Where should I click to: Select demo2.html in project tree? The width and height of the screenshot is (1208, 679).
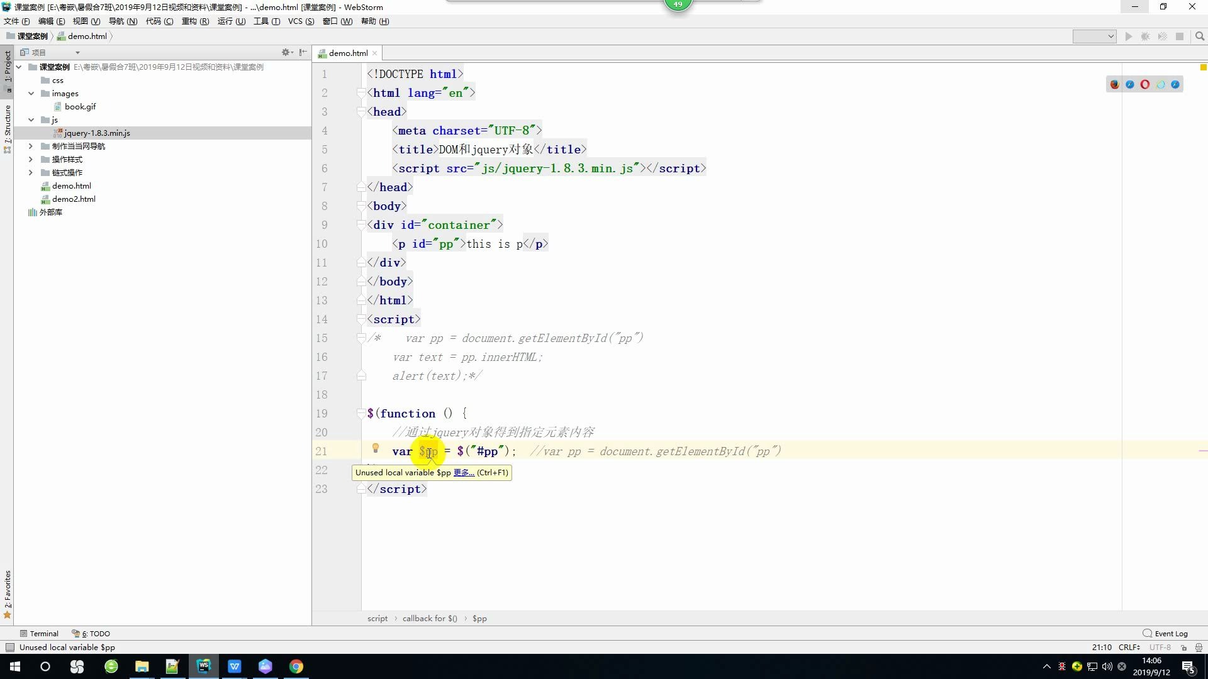(74, 199)
